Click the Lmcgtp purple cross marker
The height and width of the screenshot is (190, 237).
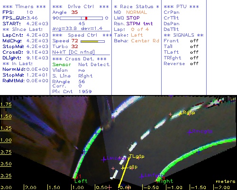coord(104,160)
